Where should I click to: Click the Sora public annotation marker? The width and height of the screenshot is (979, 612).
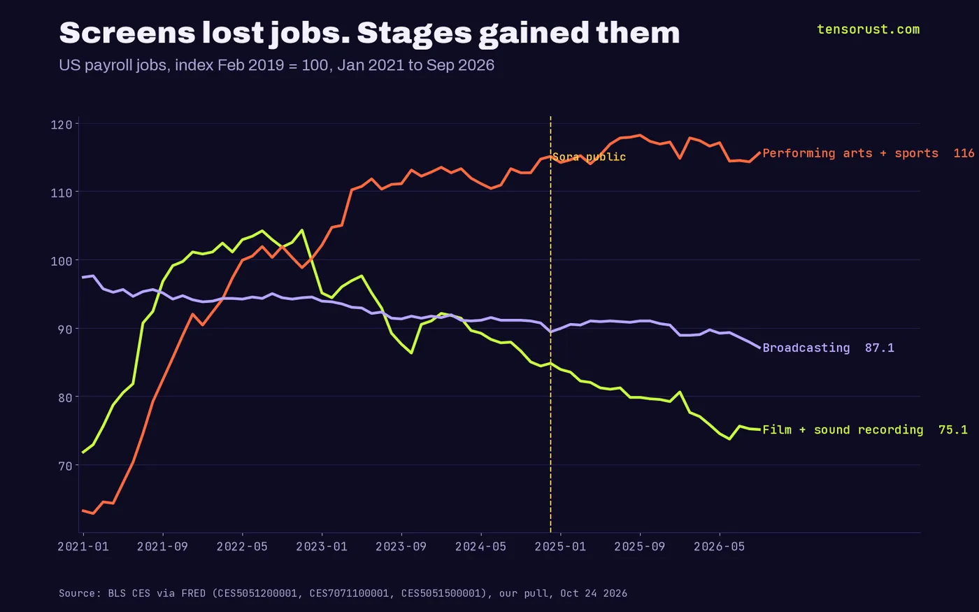(x=589, y=157)
